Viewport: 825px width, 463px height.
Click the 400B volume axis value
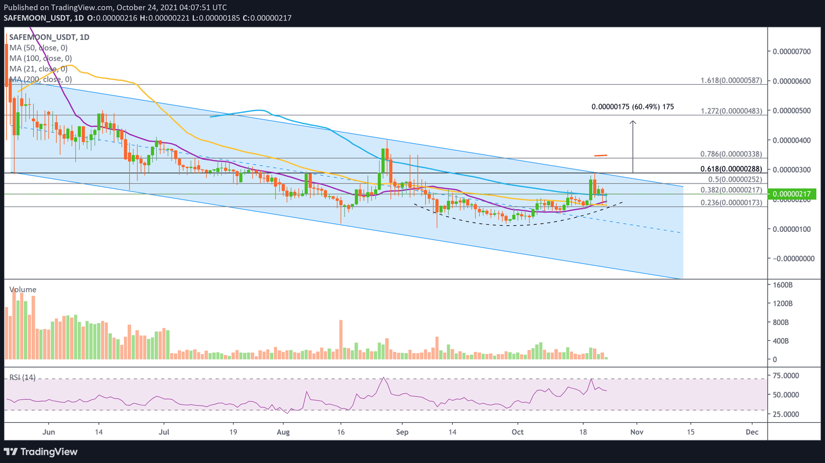click(x=781, y=341)
